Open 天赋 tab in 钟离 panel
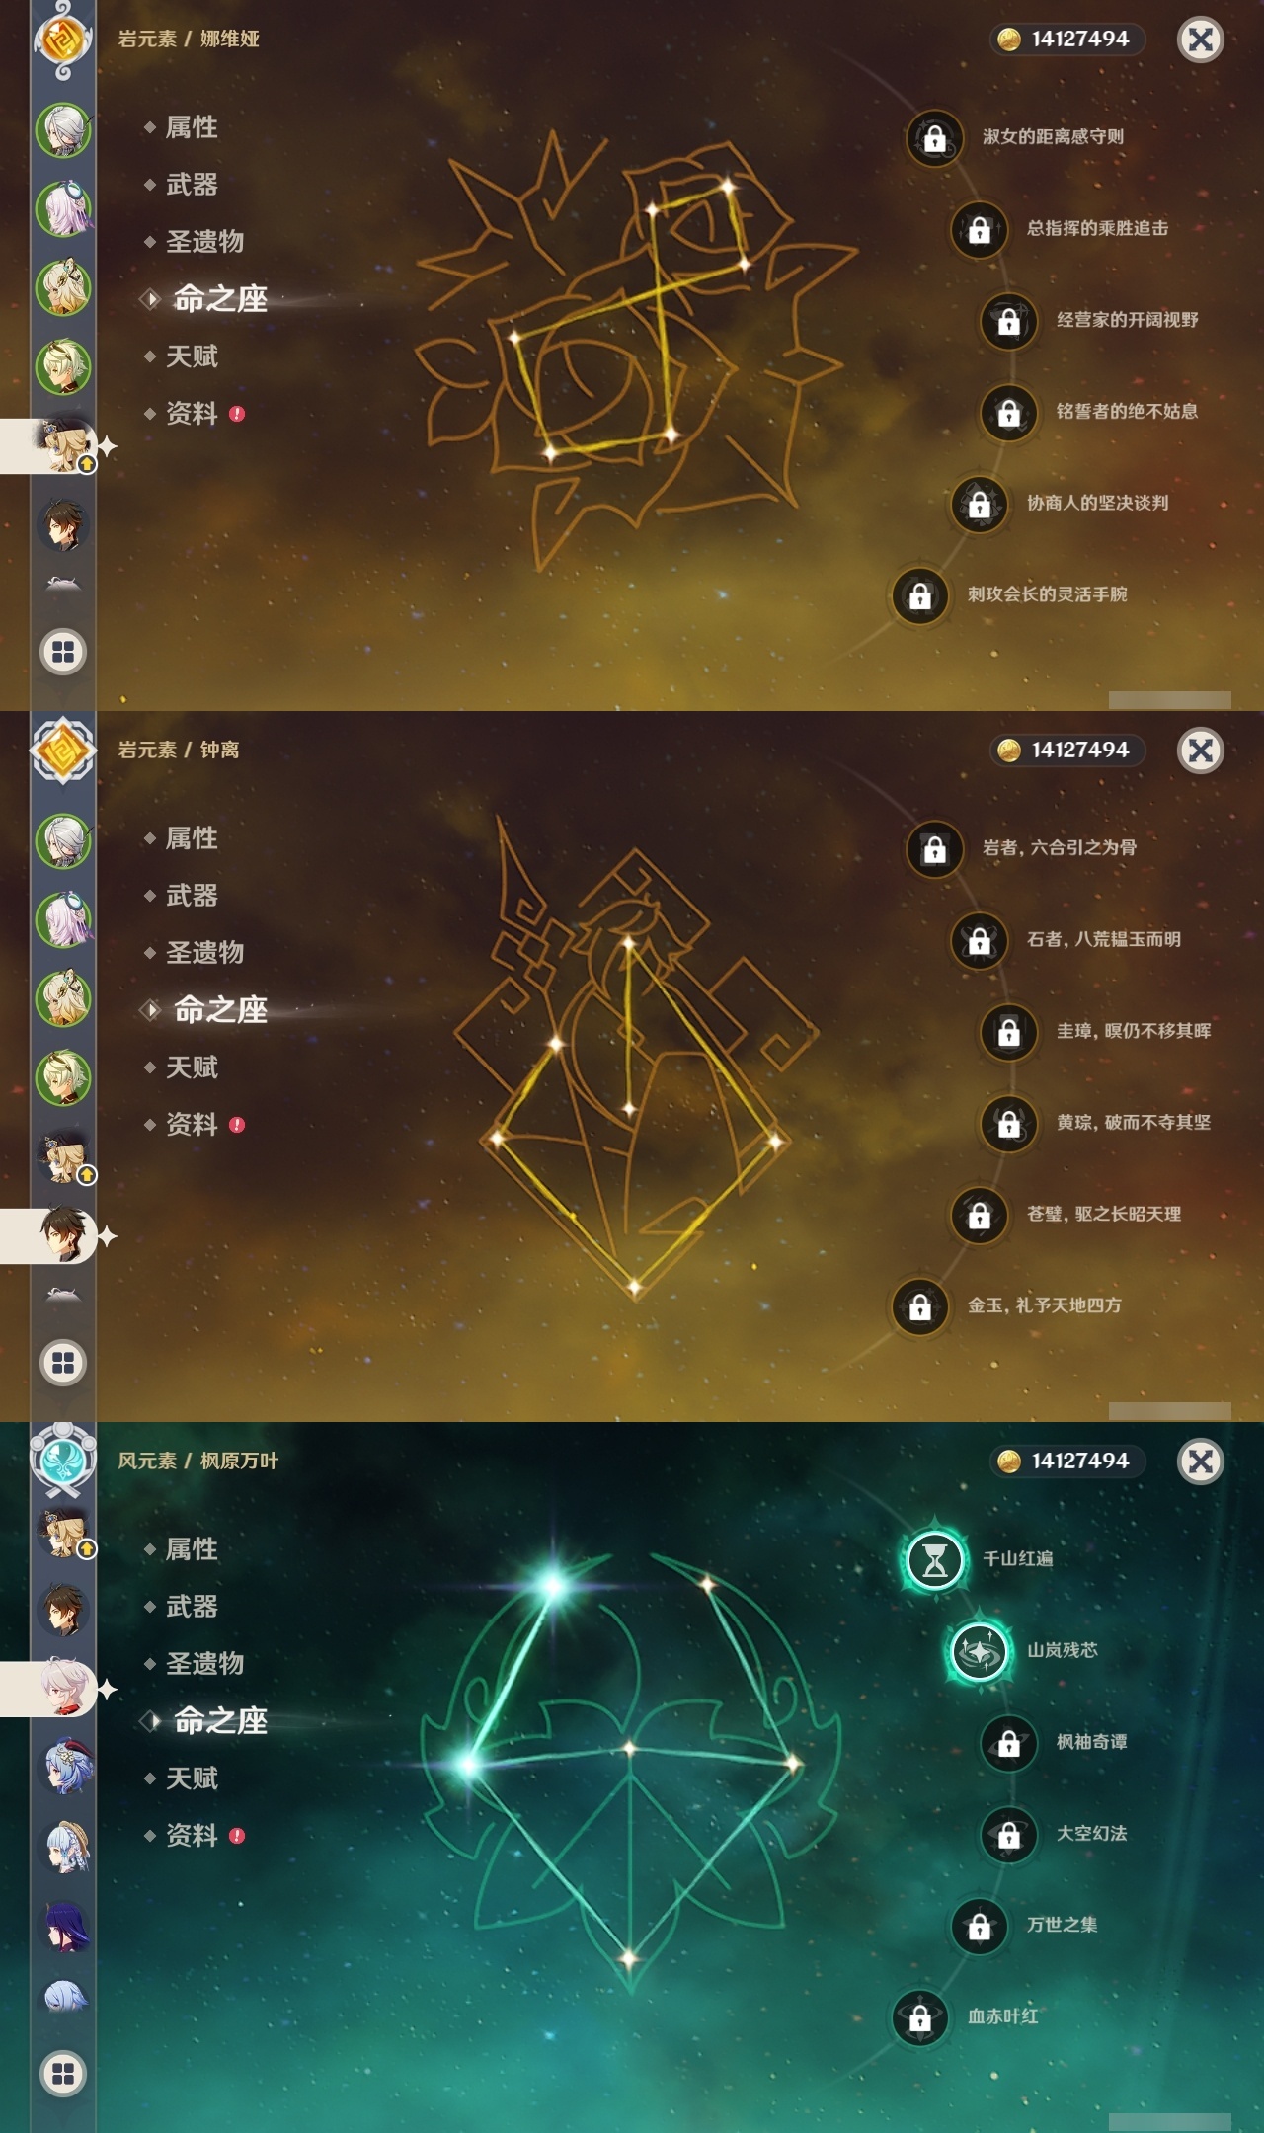1264x2133 pixels. tap(192, 1067)
